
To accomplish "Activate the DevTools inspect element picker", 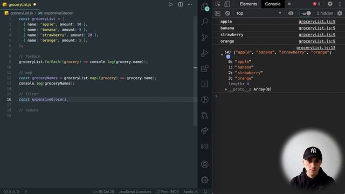I will point(218,4).
